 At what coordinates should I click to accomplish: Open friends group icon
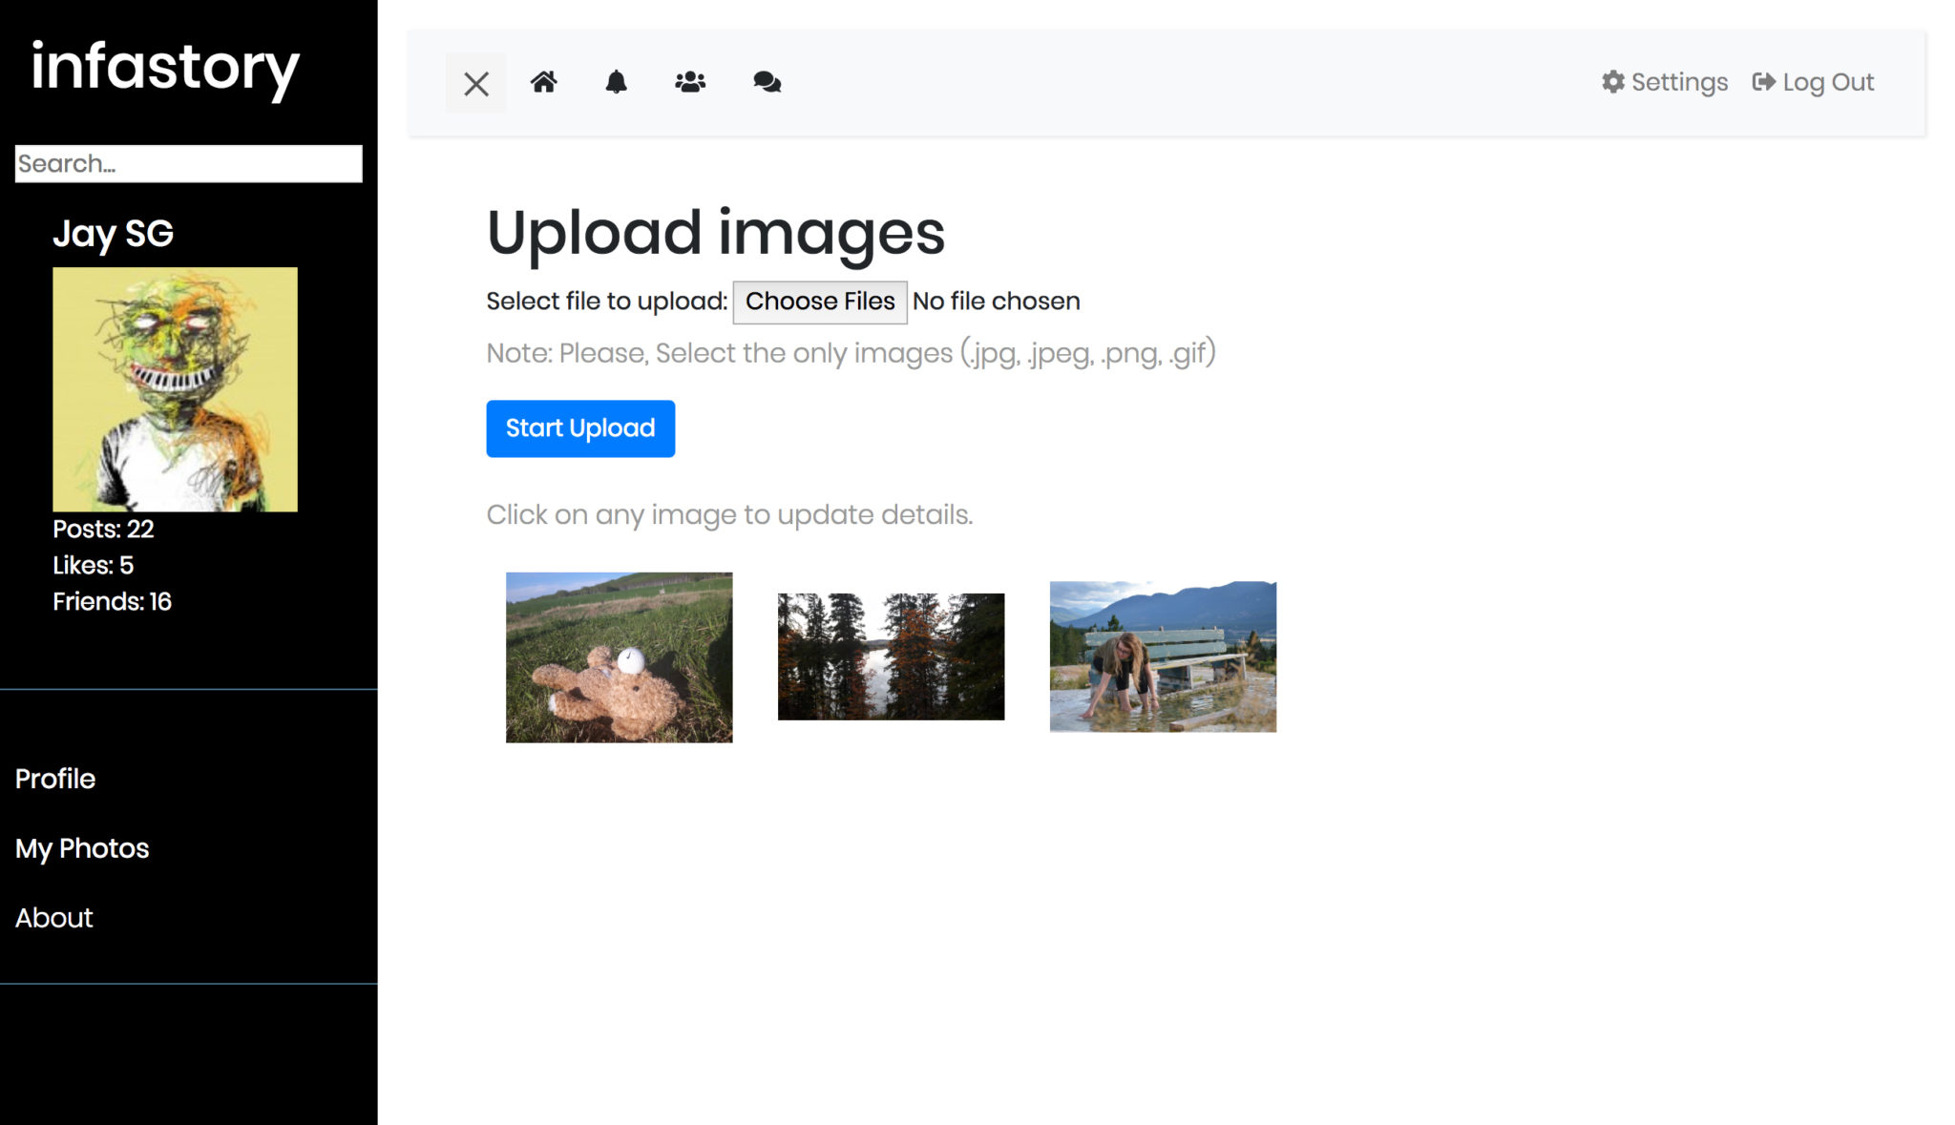click(690, 82)
